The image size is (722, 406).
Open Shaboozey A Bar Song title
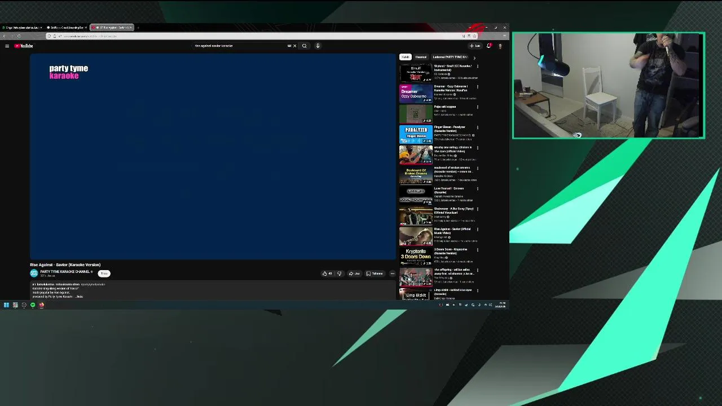click(x=454, y=210)
